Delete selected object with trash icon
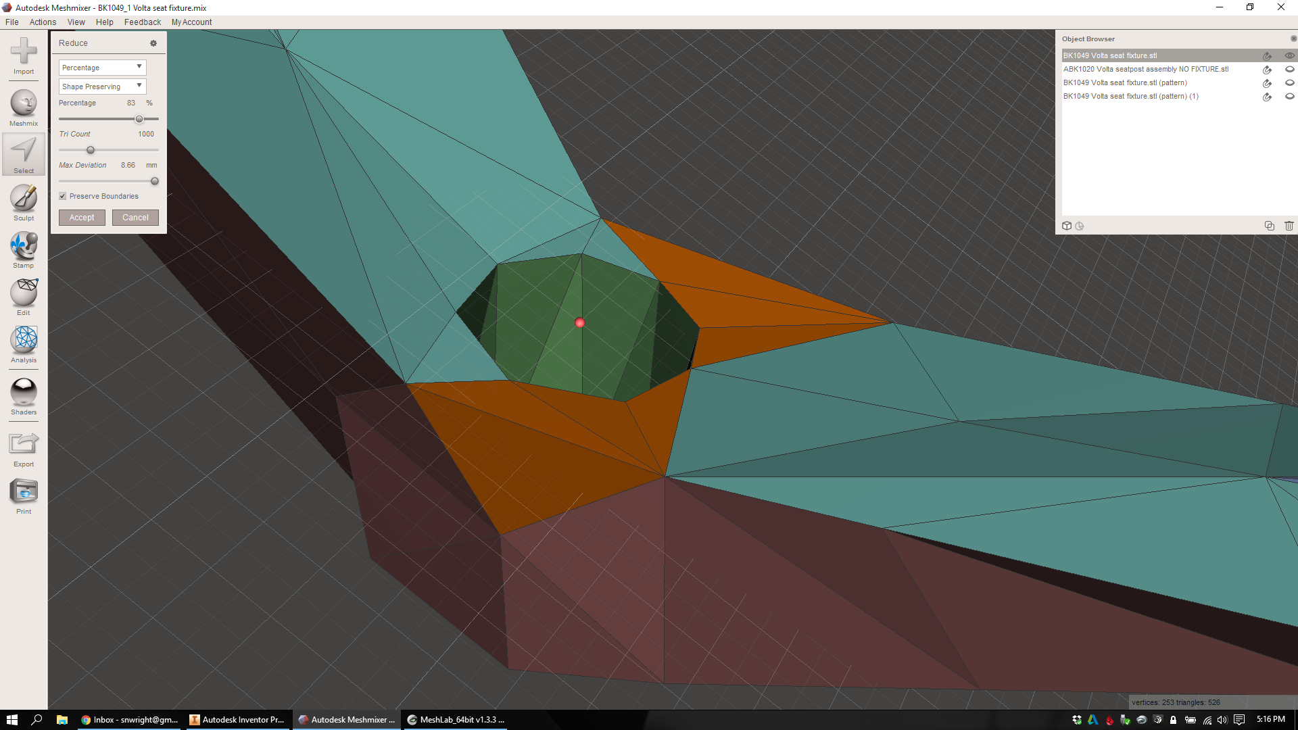Image resolution: width=1298 pixels, height=730 pixels. click(x=1289, y=226)
